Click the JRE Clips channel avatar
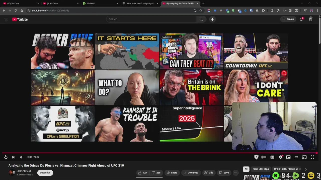 coord(12,173)
